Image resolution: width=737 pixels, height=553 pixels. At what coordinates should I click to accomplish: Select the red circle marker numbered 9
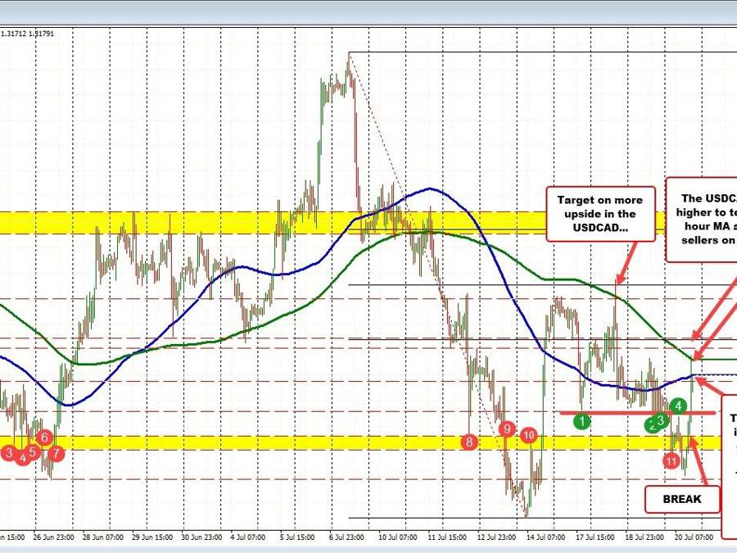tap(507, 428)
